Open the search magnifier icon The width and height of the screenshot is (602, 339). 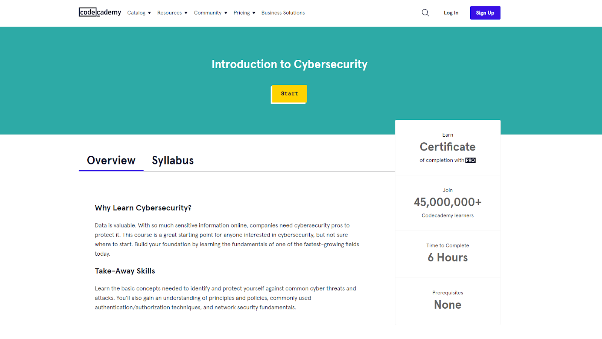tap(425, 13)
